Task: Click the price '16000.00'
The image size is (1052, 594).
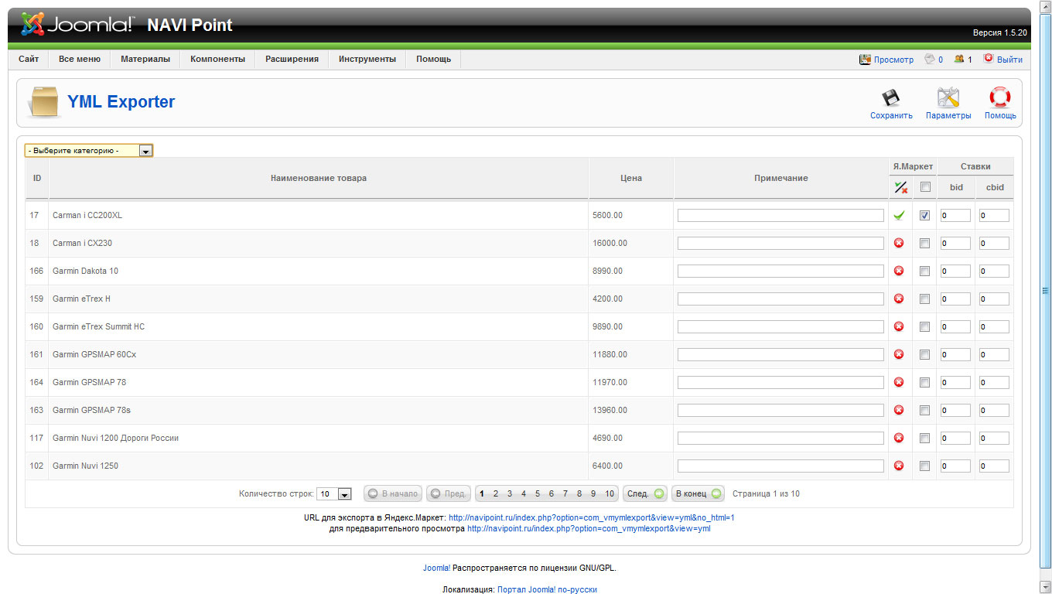Action: (610, 244)
